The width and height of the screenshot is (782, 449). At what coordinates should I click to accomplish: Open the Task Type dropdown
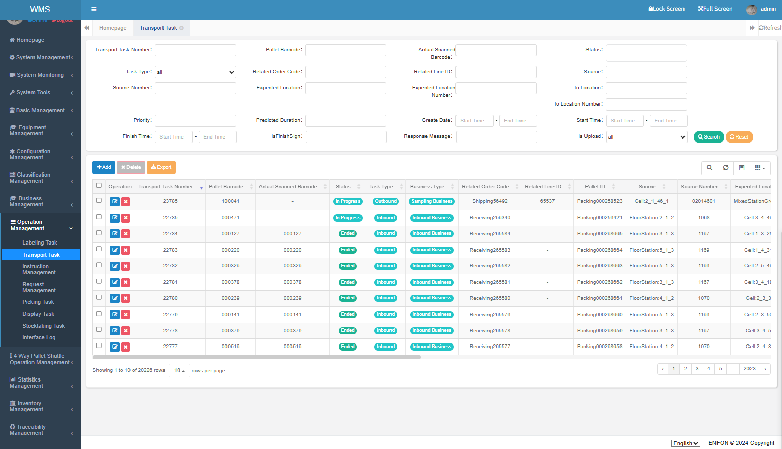click(195, 72)
